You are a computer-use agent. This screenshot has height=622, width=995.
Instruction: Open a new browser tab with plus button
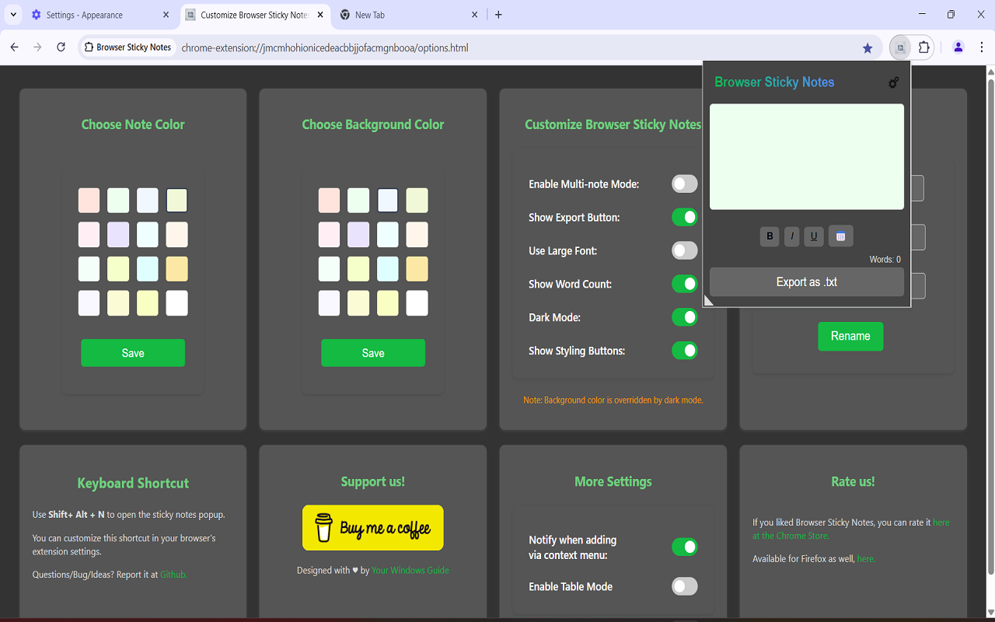click(x=498, y=15)
